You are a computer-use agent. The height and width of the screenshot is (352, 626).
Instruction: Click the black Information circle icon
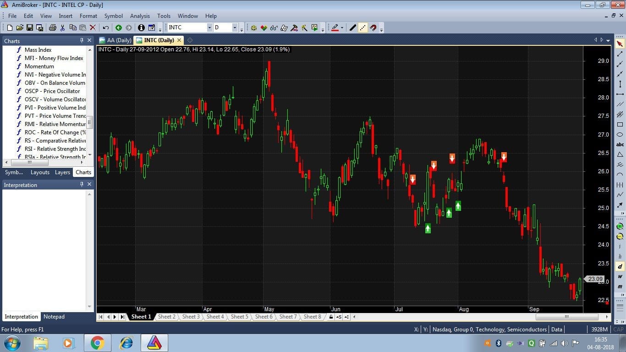pos(141,27)
